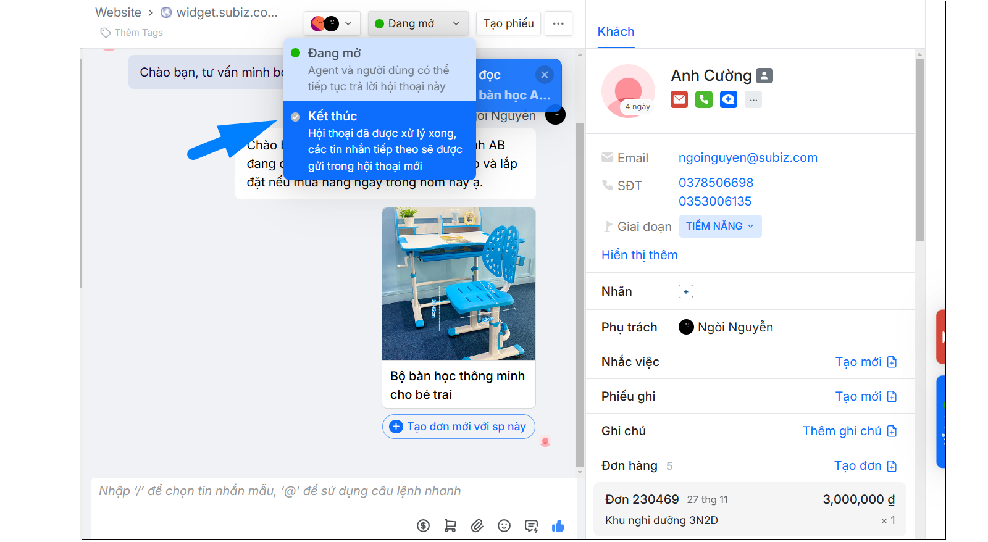
Task: Click the Hiển thị thêm link
Action: click(x=639, y=255)
